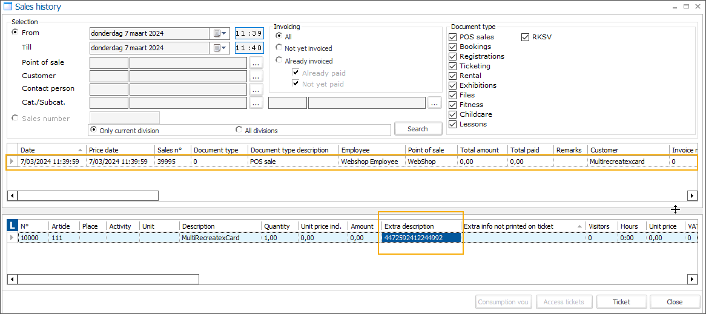The height and width of the screenshot is (314, 706).
Task: Uncheck the POS sales checkbox
Action: (x=453, y=37)
